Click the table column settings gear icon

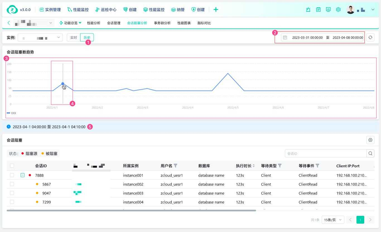[370, 140]
